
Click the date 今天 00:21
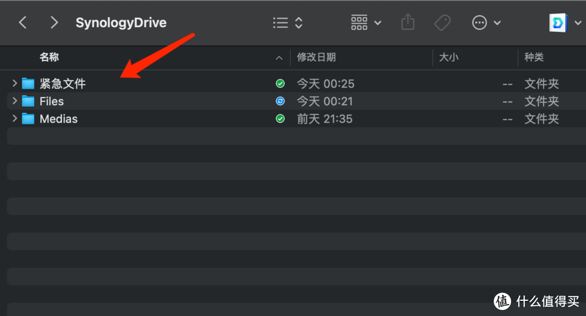click(325, 101)
